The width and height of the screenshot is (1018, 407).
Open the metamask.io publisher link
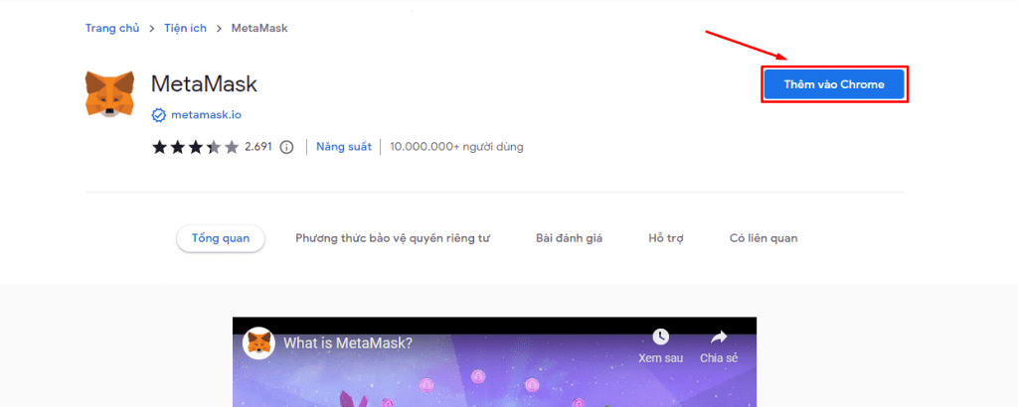pos(207,115)
